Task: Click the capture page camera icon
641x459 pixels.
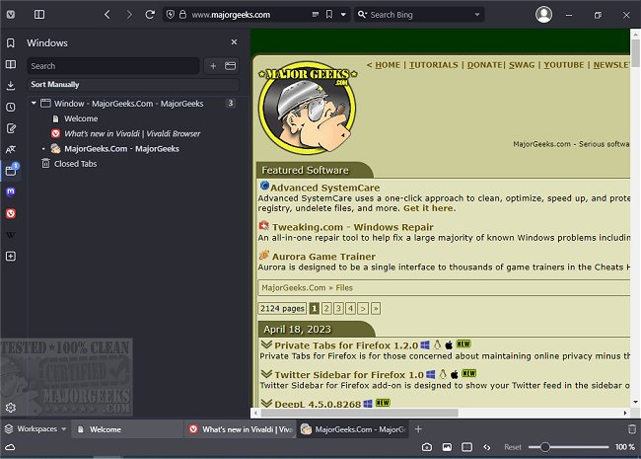Action: pos(426,447)
